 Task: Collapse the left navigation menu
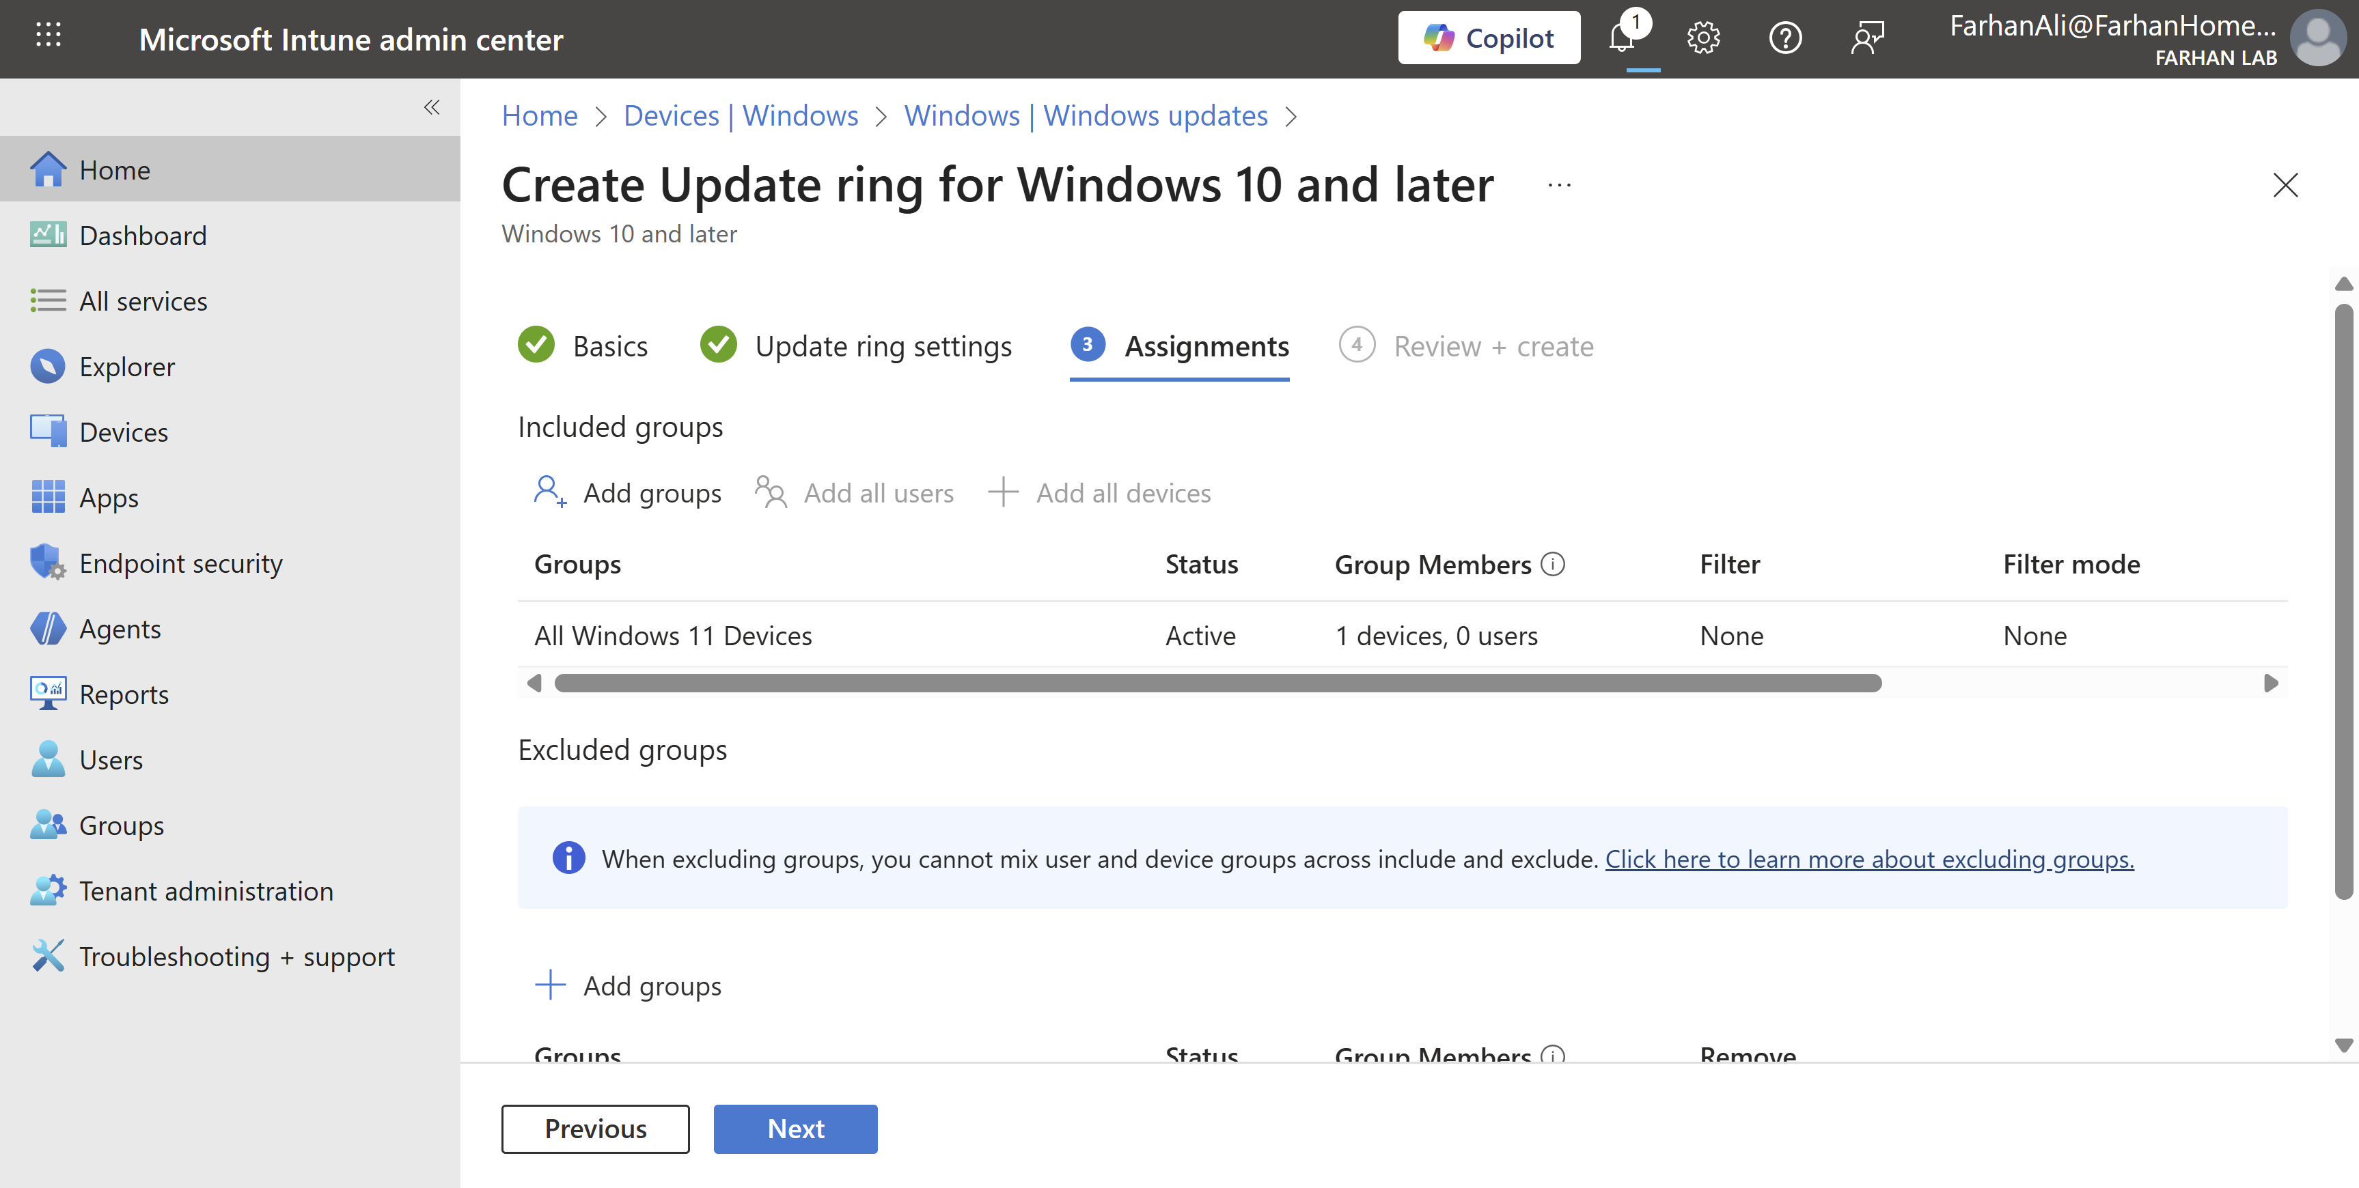pos(431,108)
